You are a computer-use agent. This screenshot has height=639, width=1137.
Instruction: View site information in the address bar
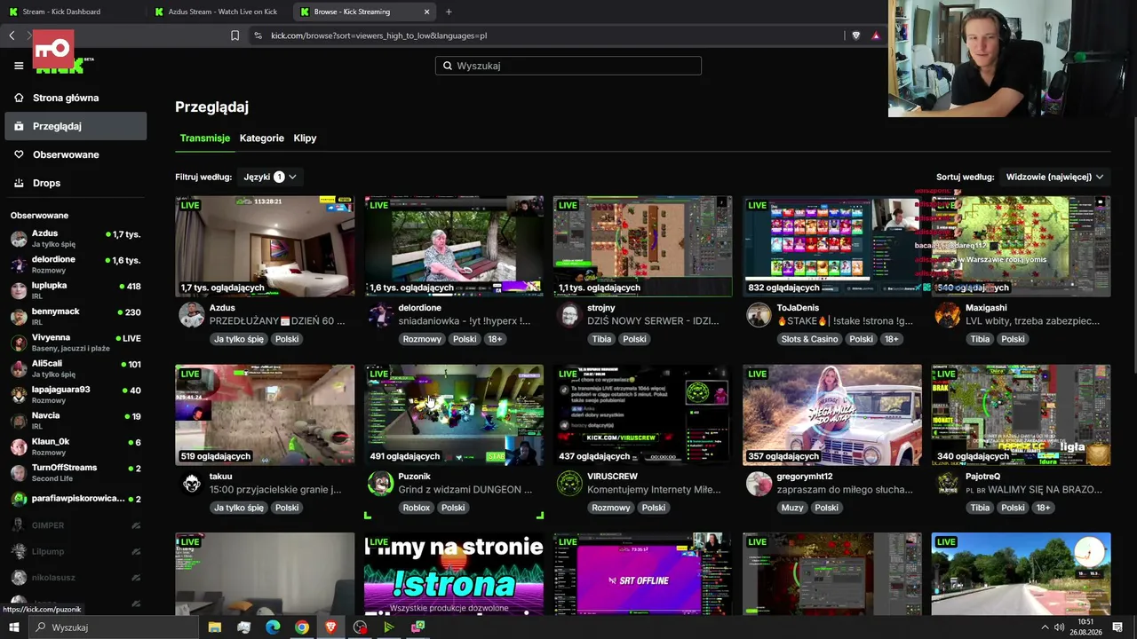258,35
